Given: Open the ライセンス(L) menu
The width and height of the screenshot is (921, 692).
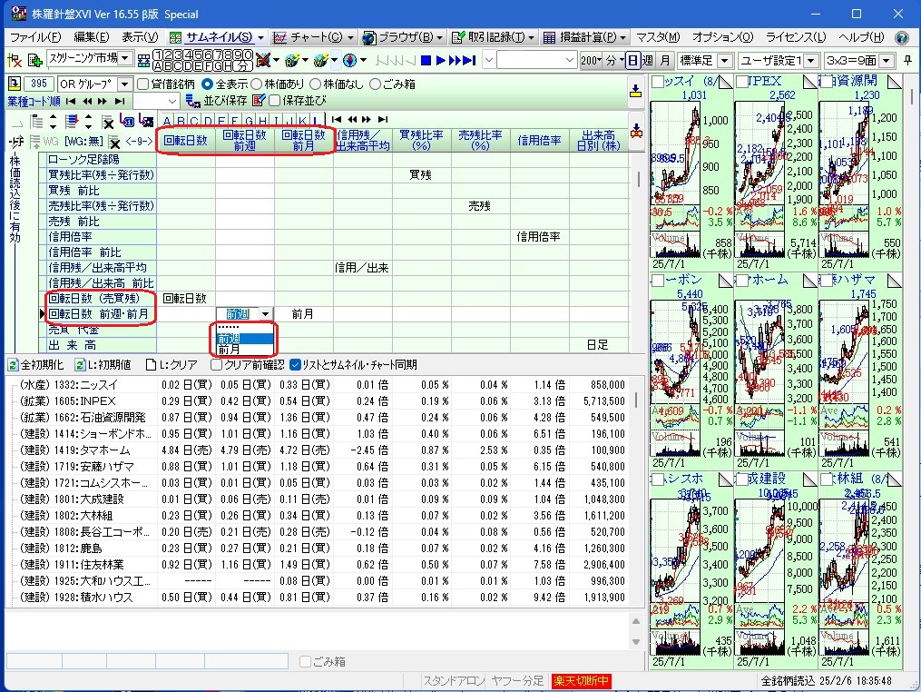Looking at the screenshot, I should [x=796, y=37].
